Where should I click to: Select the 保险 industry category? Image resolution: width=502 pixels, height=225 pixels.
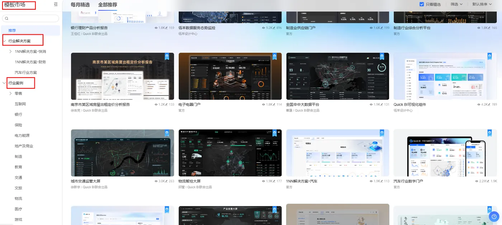18,125
